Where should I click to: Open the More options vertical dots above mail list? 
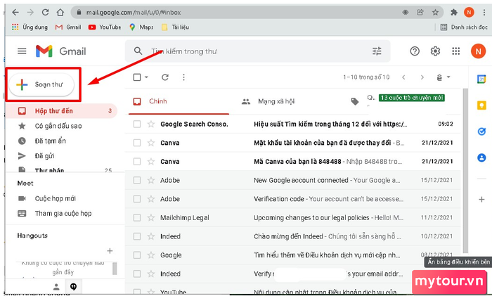(183, 77)
